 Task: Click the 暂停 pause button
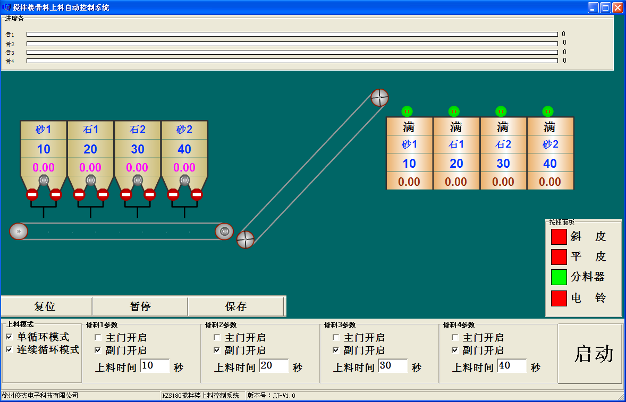[x=140, y=306]
